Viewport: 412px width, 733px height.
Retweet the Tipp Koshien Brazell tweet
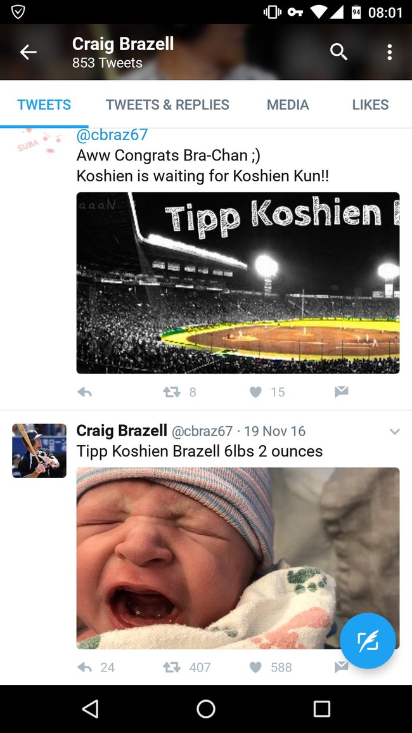click(x=172, y=667)
